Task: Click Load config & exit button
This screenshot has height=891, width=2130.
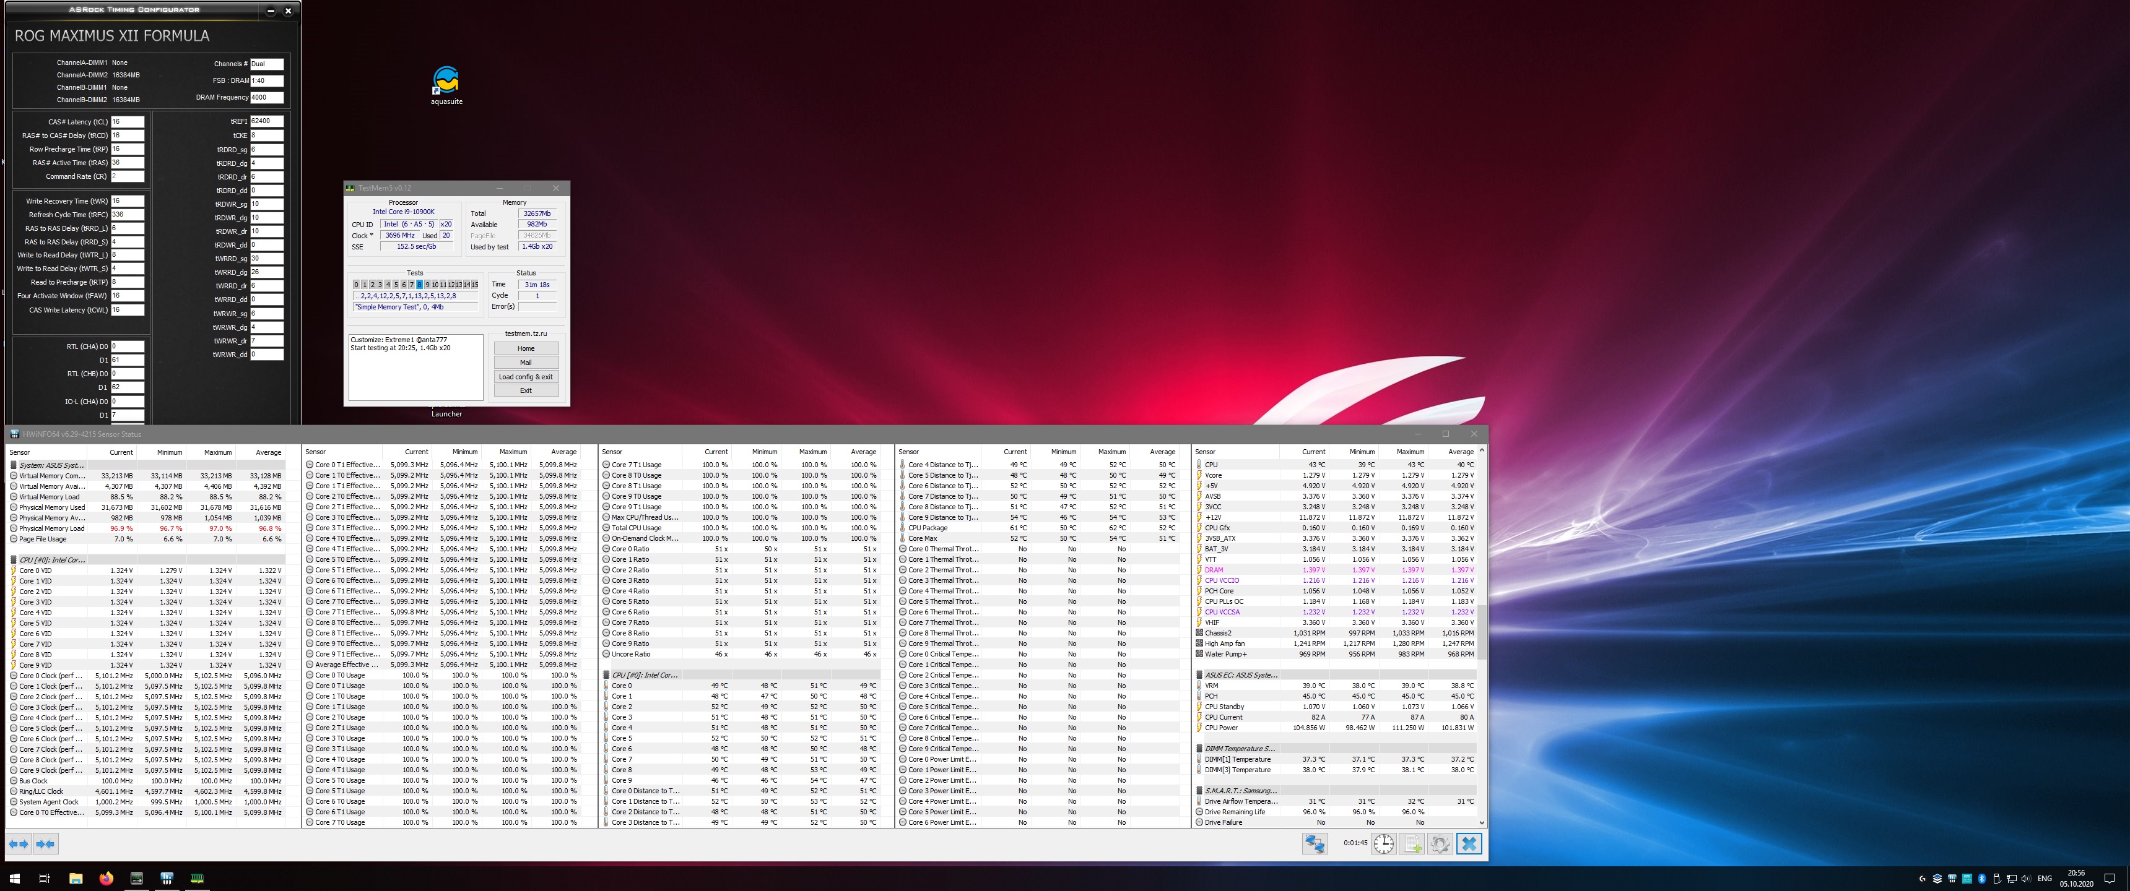Action: [x=526, y=377]
